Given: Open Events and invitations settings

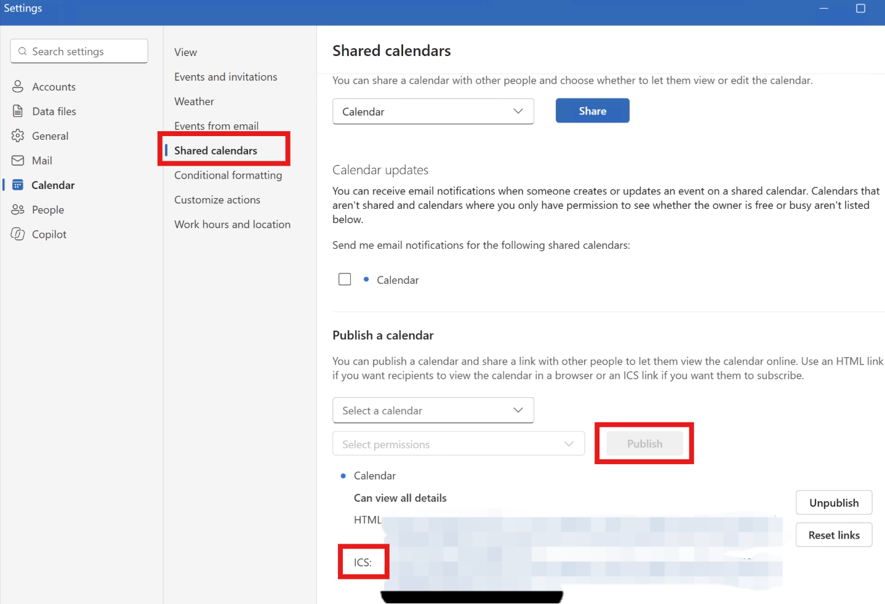Looking at the screenshot, I should pyautogui.click(x=225, y=77).
